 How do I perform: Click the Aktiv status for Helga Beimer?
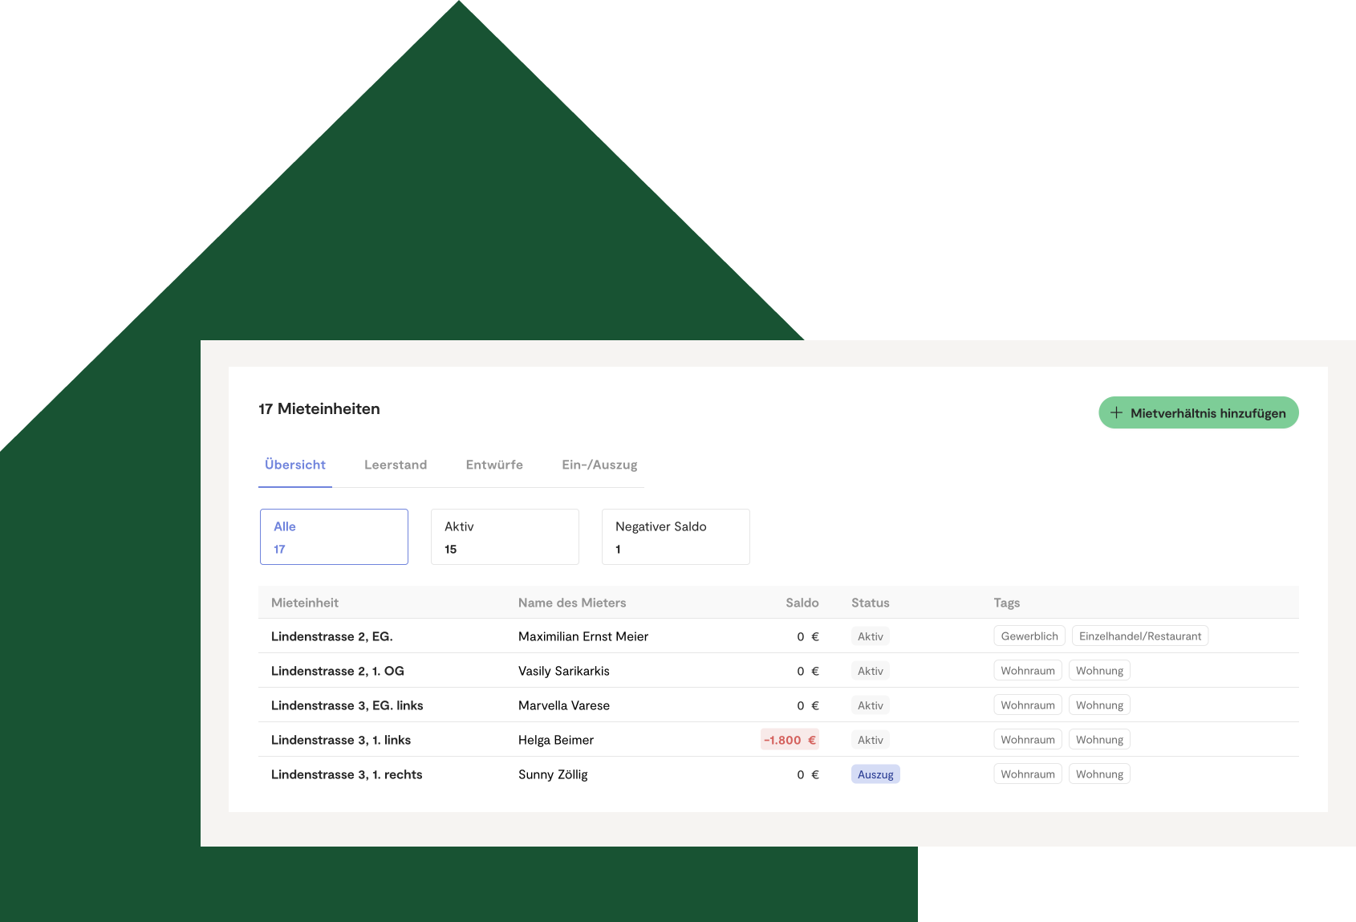coord(871,740)
